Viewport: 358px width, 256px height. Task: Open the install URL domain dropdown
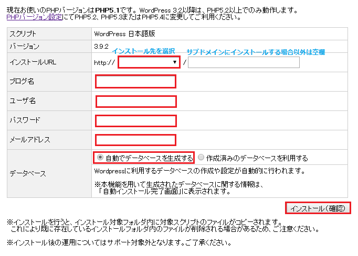pos(149,62)
